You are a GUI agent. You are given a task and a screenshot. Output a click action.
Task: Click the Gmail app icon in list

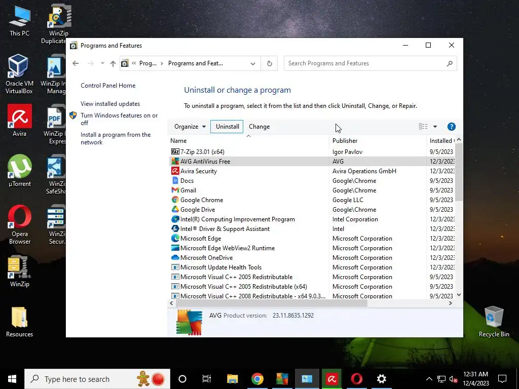[x=175, y=190]
